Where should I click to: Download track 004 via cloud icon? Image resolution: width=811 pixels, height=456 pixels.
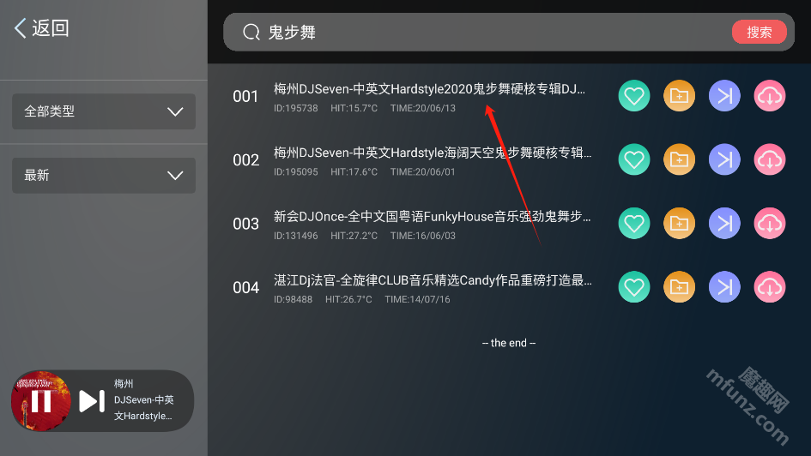[x=770, y=287]
